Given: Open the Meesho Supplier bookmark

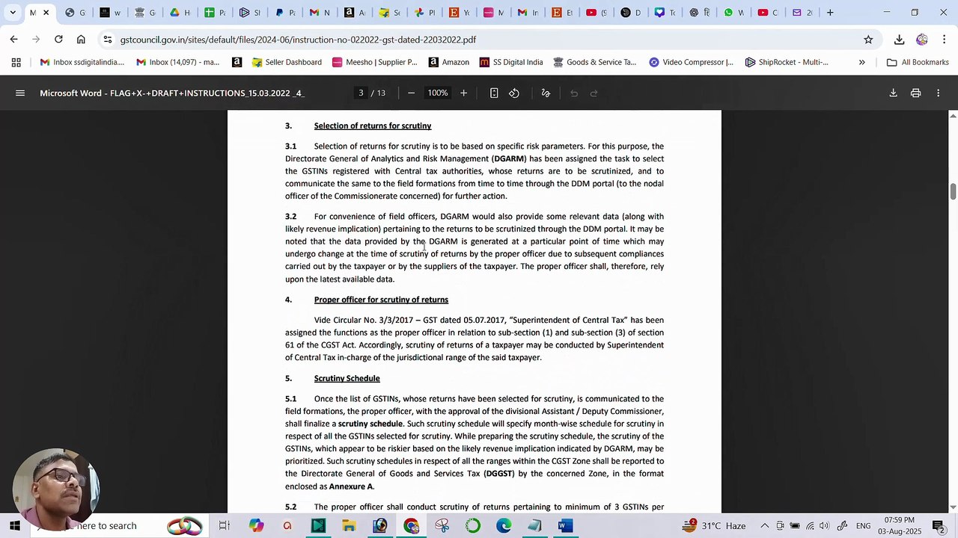Looking at the screenshot, I should (x=374, y=63).
